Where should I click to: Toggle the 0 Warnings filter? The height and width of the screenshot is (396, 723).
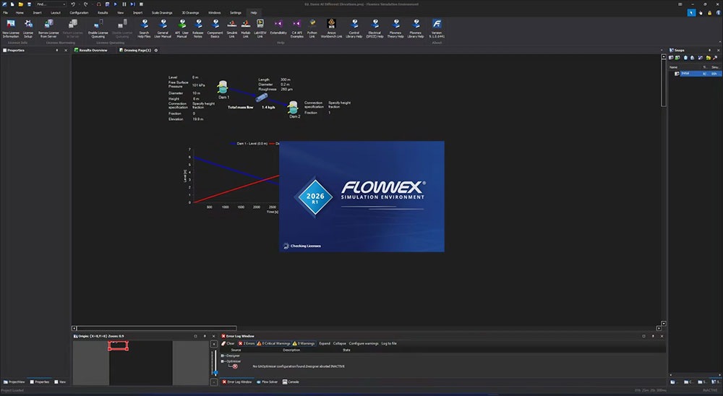tap(304, 343)
